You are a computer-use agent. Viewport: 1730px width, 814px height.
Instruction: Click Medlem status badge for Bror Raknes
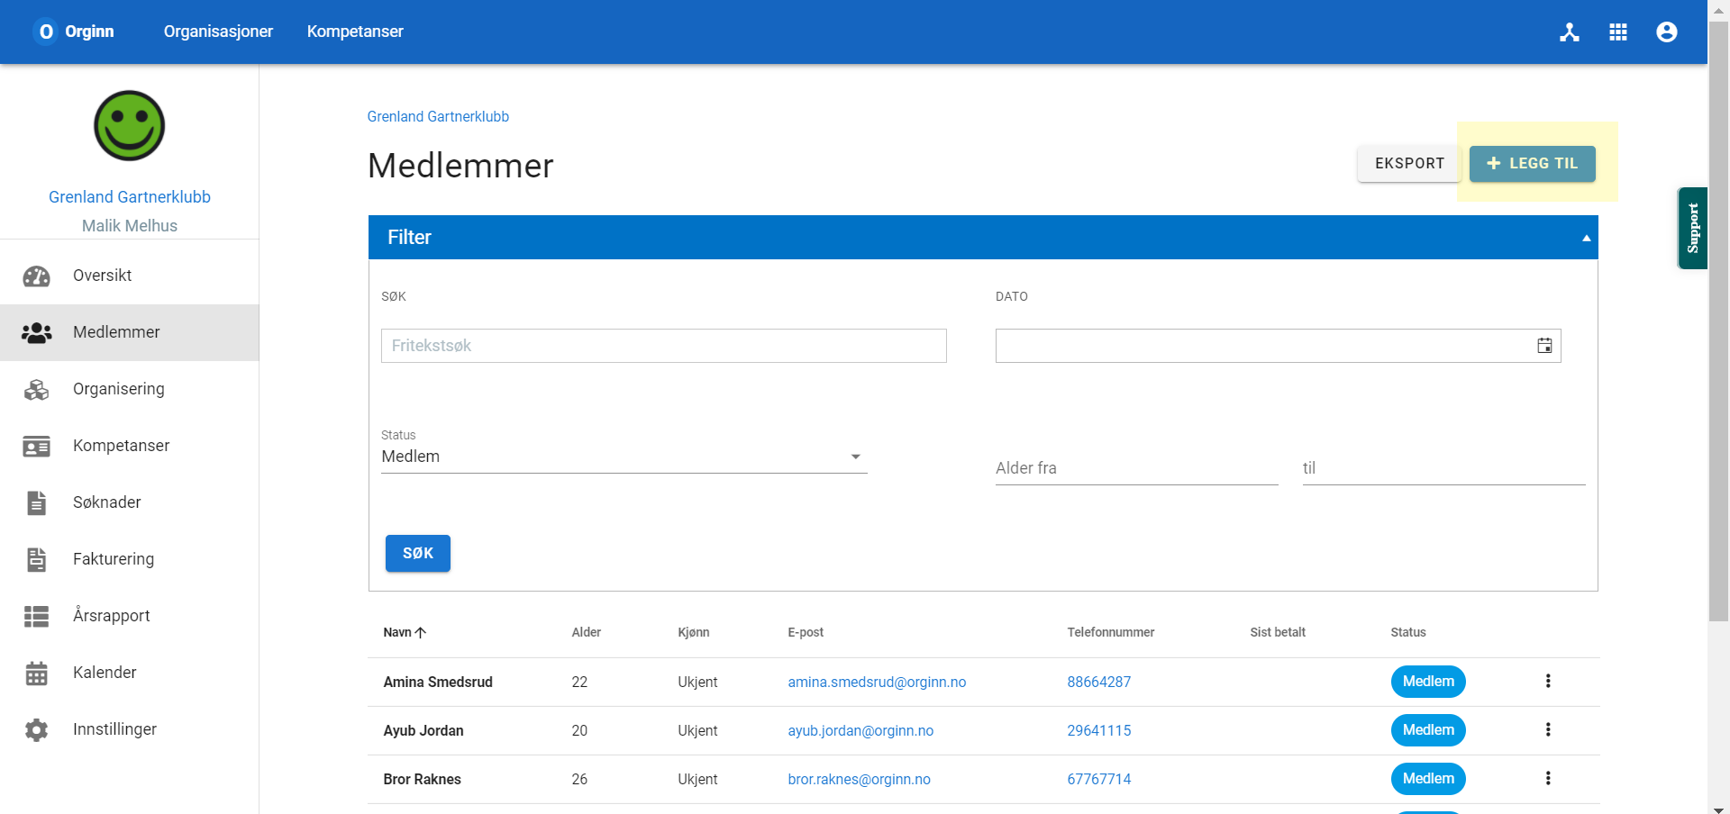1428,779
